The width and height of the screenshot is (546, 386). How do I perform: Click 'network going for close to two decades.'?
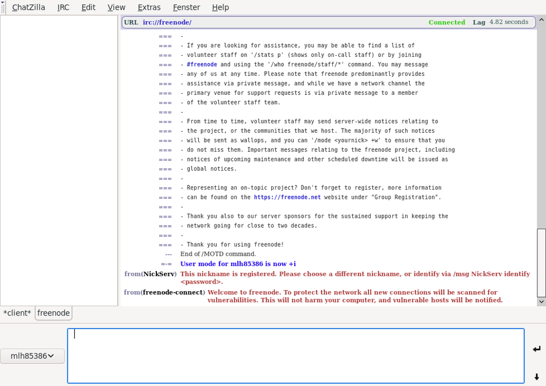(252, 226)
